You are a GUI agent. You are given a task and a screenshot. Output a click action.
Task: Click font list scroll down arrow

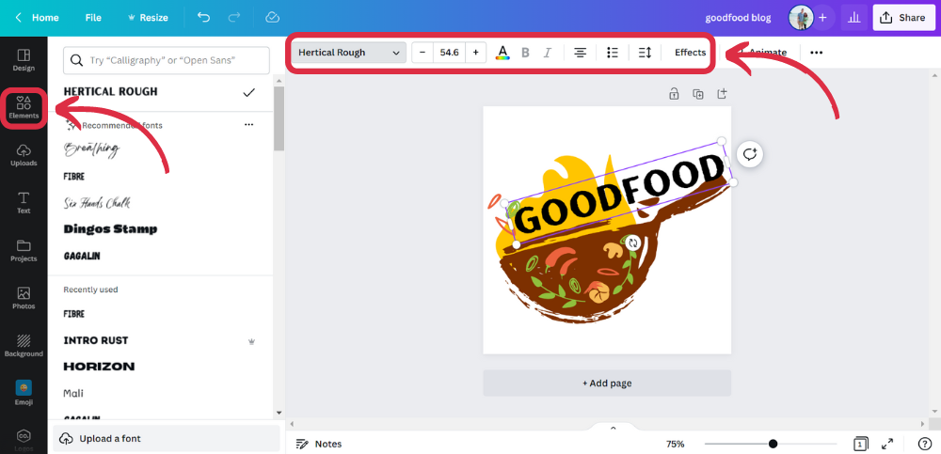(279, 413)
